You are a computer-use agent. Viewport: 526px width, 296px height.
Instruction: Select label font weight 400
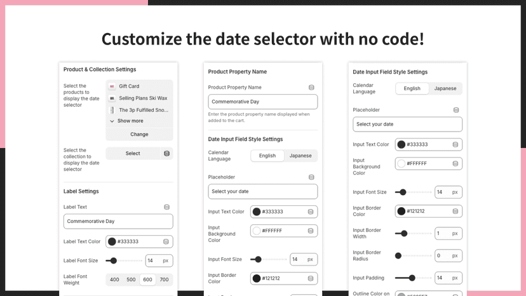coord(114,279)
